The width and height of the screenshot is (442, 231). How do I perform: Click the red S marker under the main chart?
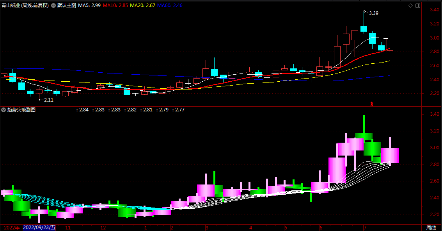pos(372,104)
